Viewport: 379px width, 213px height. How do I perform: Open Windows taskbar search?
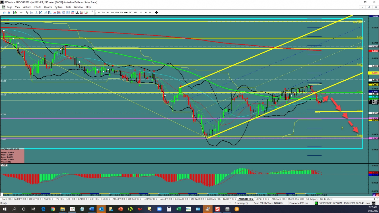click(x=14, y=209)
